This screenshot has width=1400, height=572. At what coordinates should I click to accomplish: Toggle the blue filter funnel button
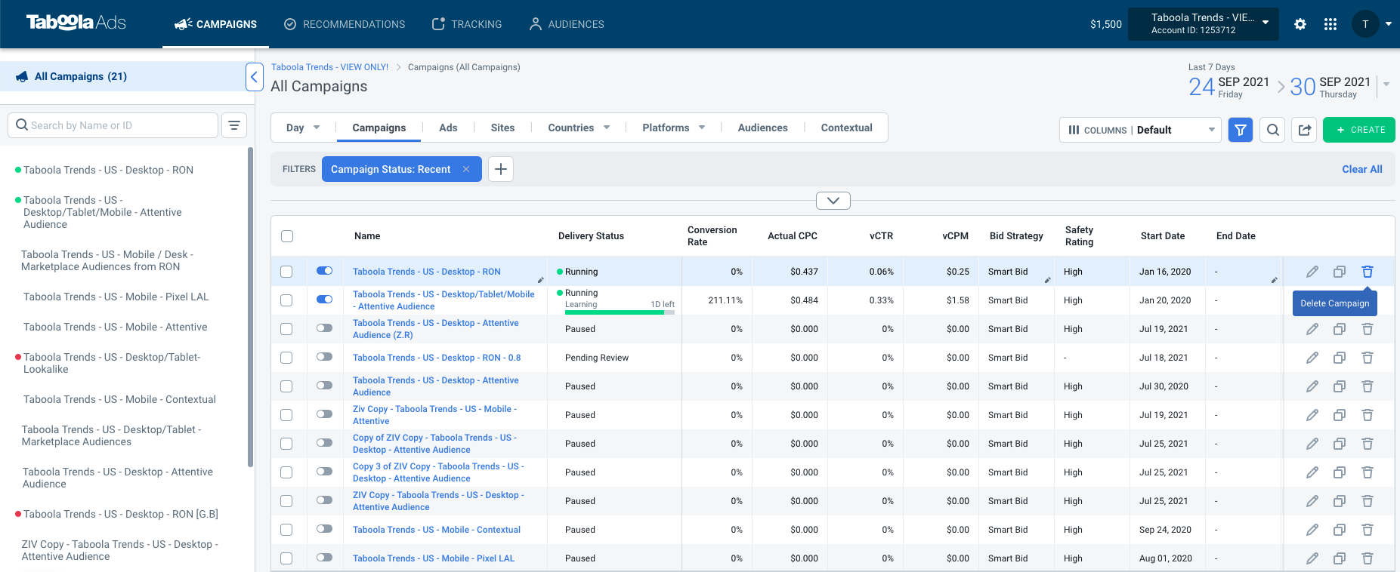click(x=1241, y=130)
